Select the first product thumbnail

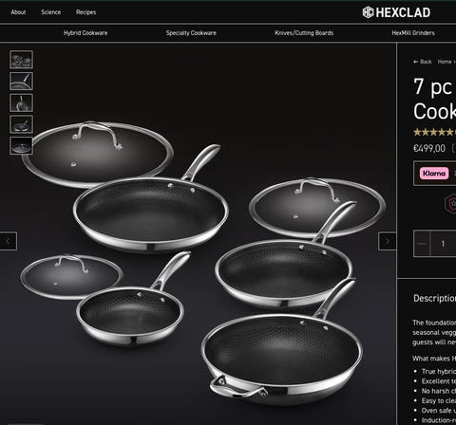[21, 60]
